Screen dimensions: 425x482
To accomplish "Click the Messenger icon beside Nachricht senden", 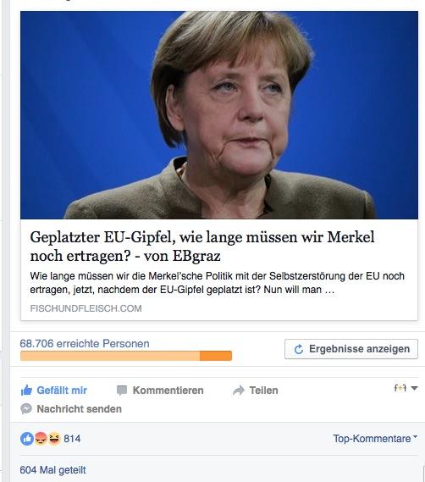I will (x=26, y=409).
